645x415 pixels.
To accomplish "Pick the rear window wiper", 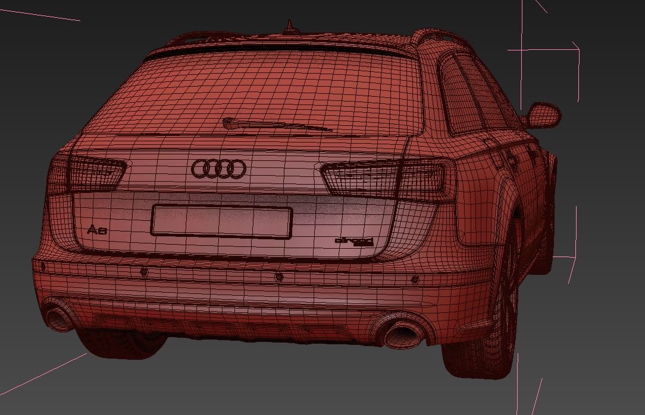I will 277,124.
